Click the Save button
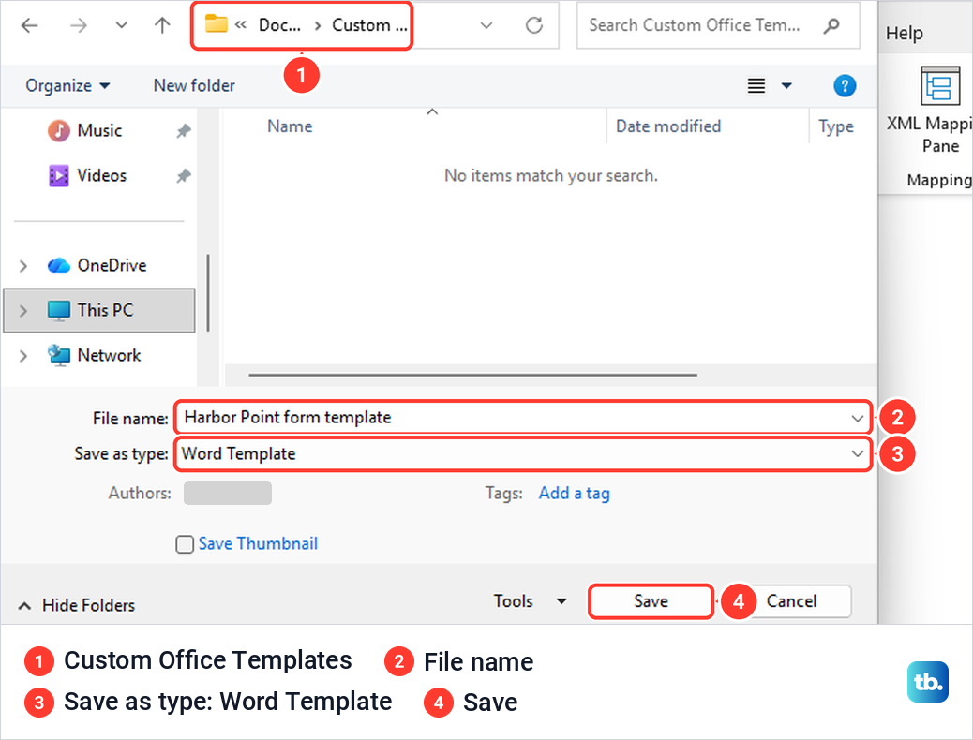The image size is (973, 740). [x=651, y=601]
